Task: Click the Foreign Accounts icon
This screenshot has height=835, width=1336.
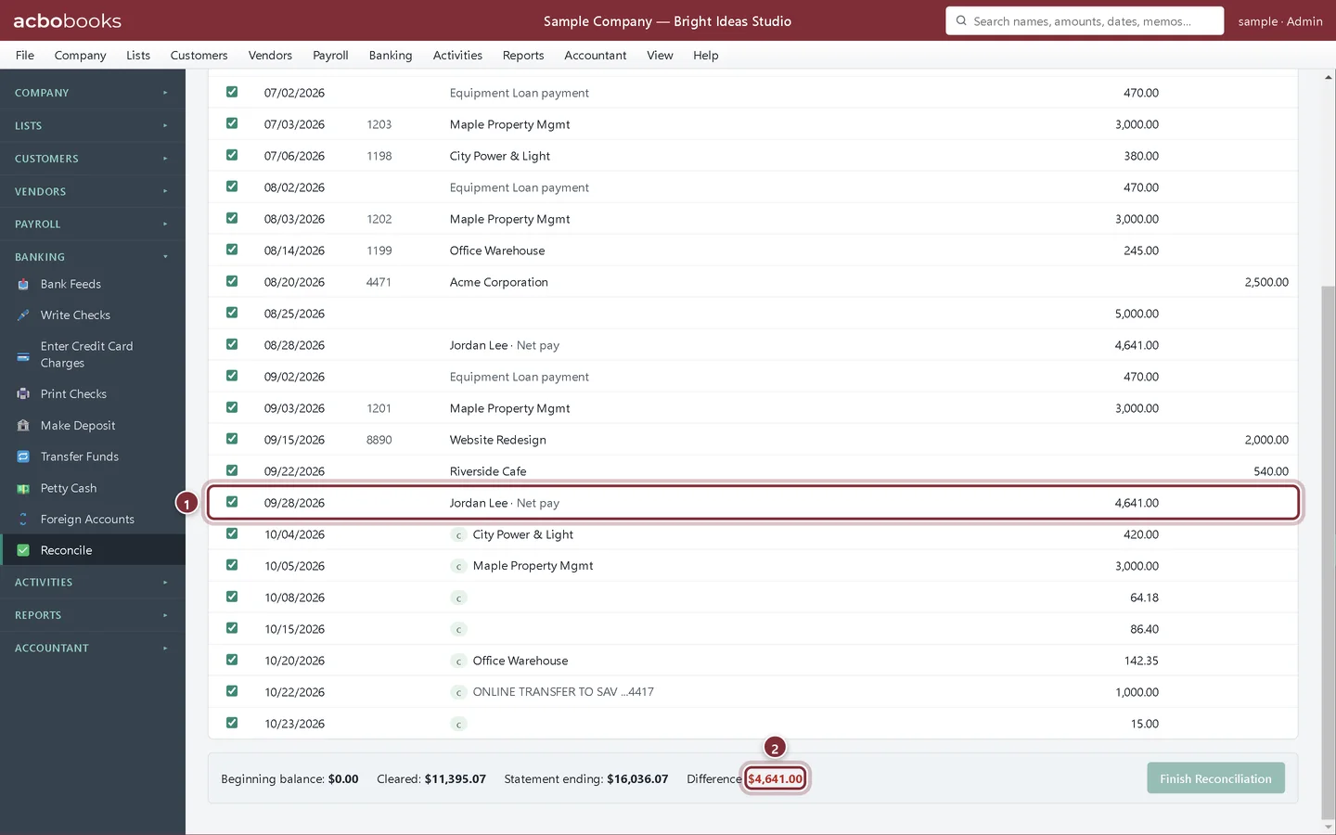Action: coord(23,520)
